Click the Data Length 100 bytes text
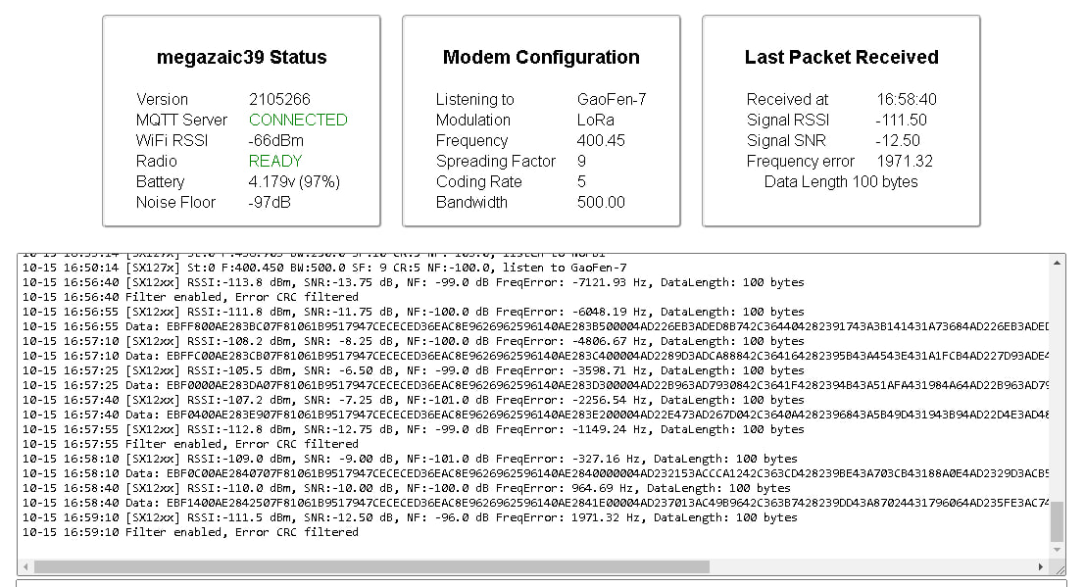 (x=841, y=181)
